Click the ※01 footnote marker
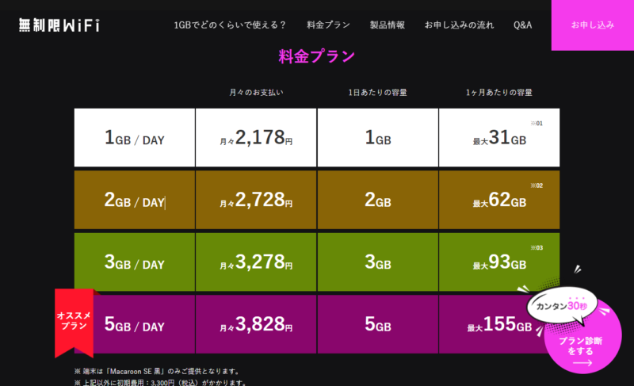The height and width of the screenshot is (386, 634). pyautogui.click(x=537, y=124)
